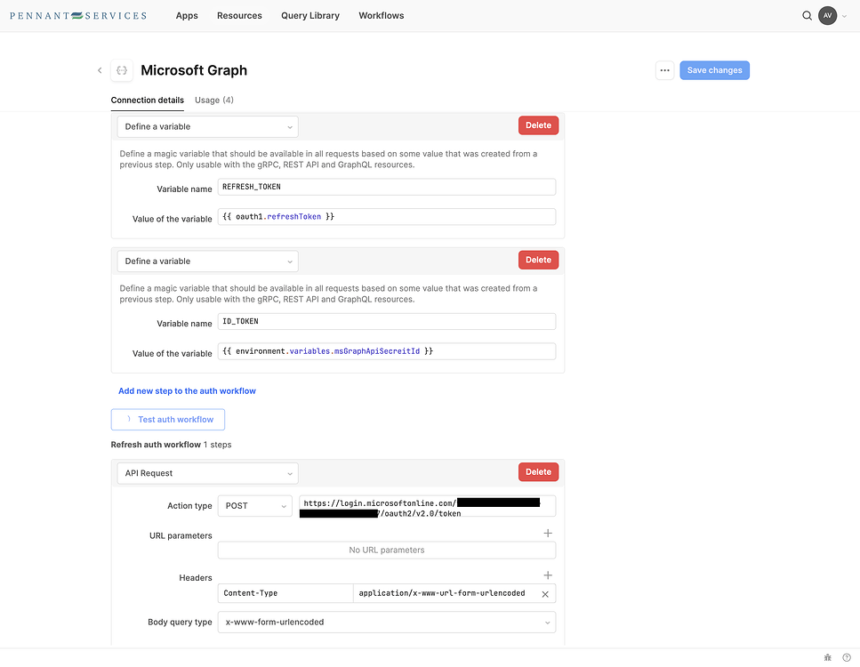Viewport: 860px width, 667px height.
Task: Open the Apps menu
Action: pyautogui.click(x=187, y=15)
